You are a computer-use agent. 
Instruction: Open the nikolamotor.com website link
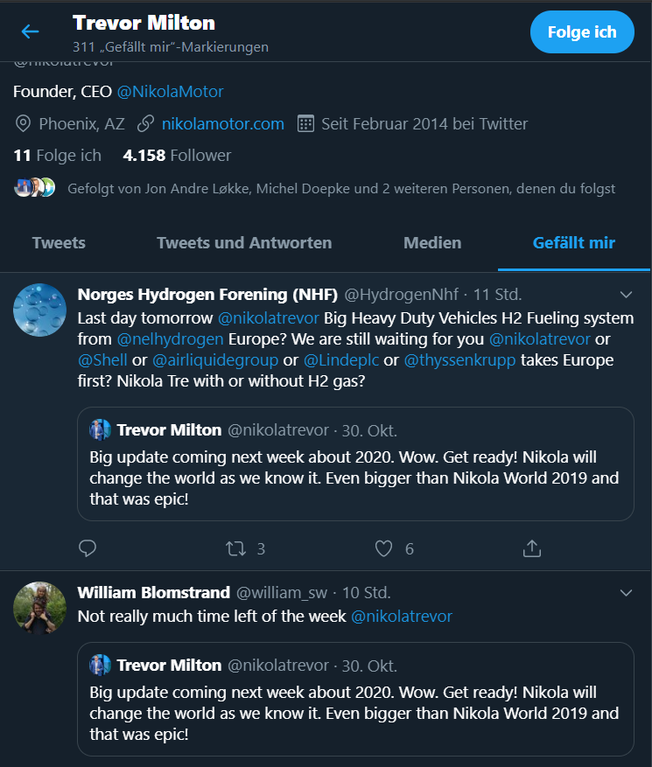[x=222, y=123]
